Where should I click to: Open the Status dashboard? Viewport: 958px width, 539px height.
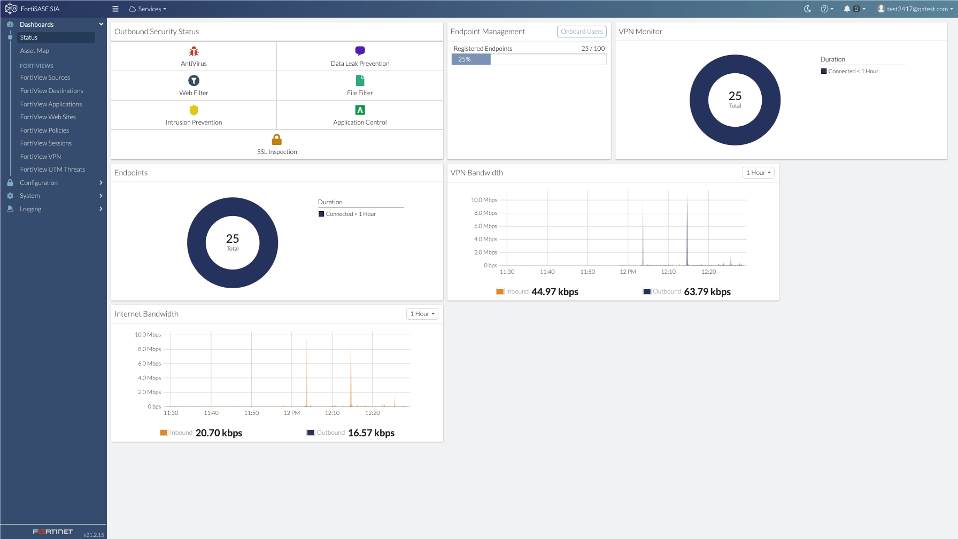click(56, 37)
